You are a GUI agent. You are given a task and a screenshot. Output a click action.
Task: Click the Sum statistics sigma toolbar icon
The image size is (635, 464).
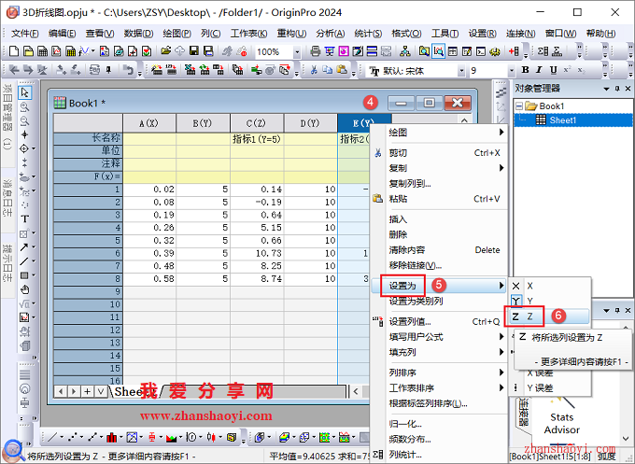(543, 51)
